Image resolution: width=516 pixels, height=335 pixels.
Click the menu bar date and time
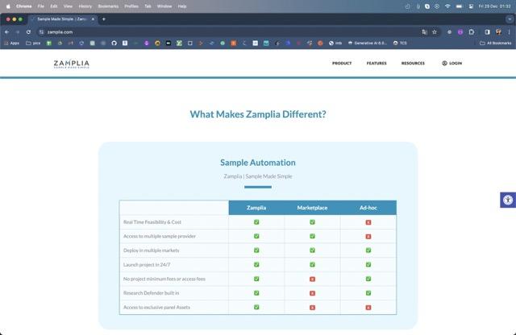coord(494,6)
